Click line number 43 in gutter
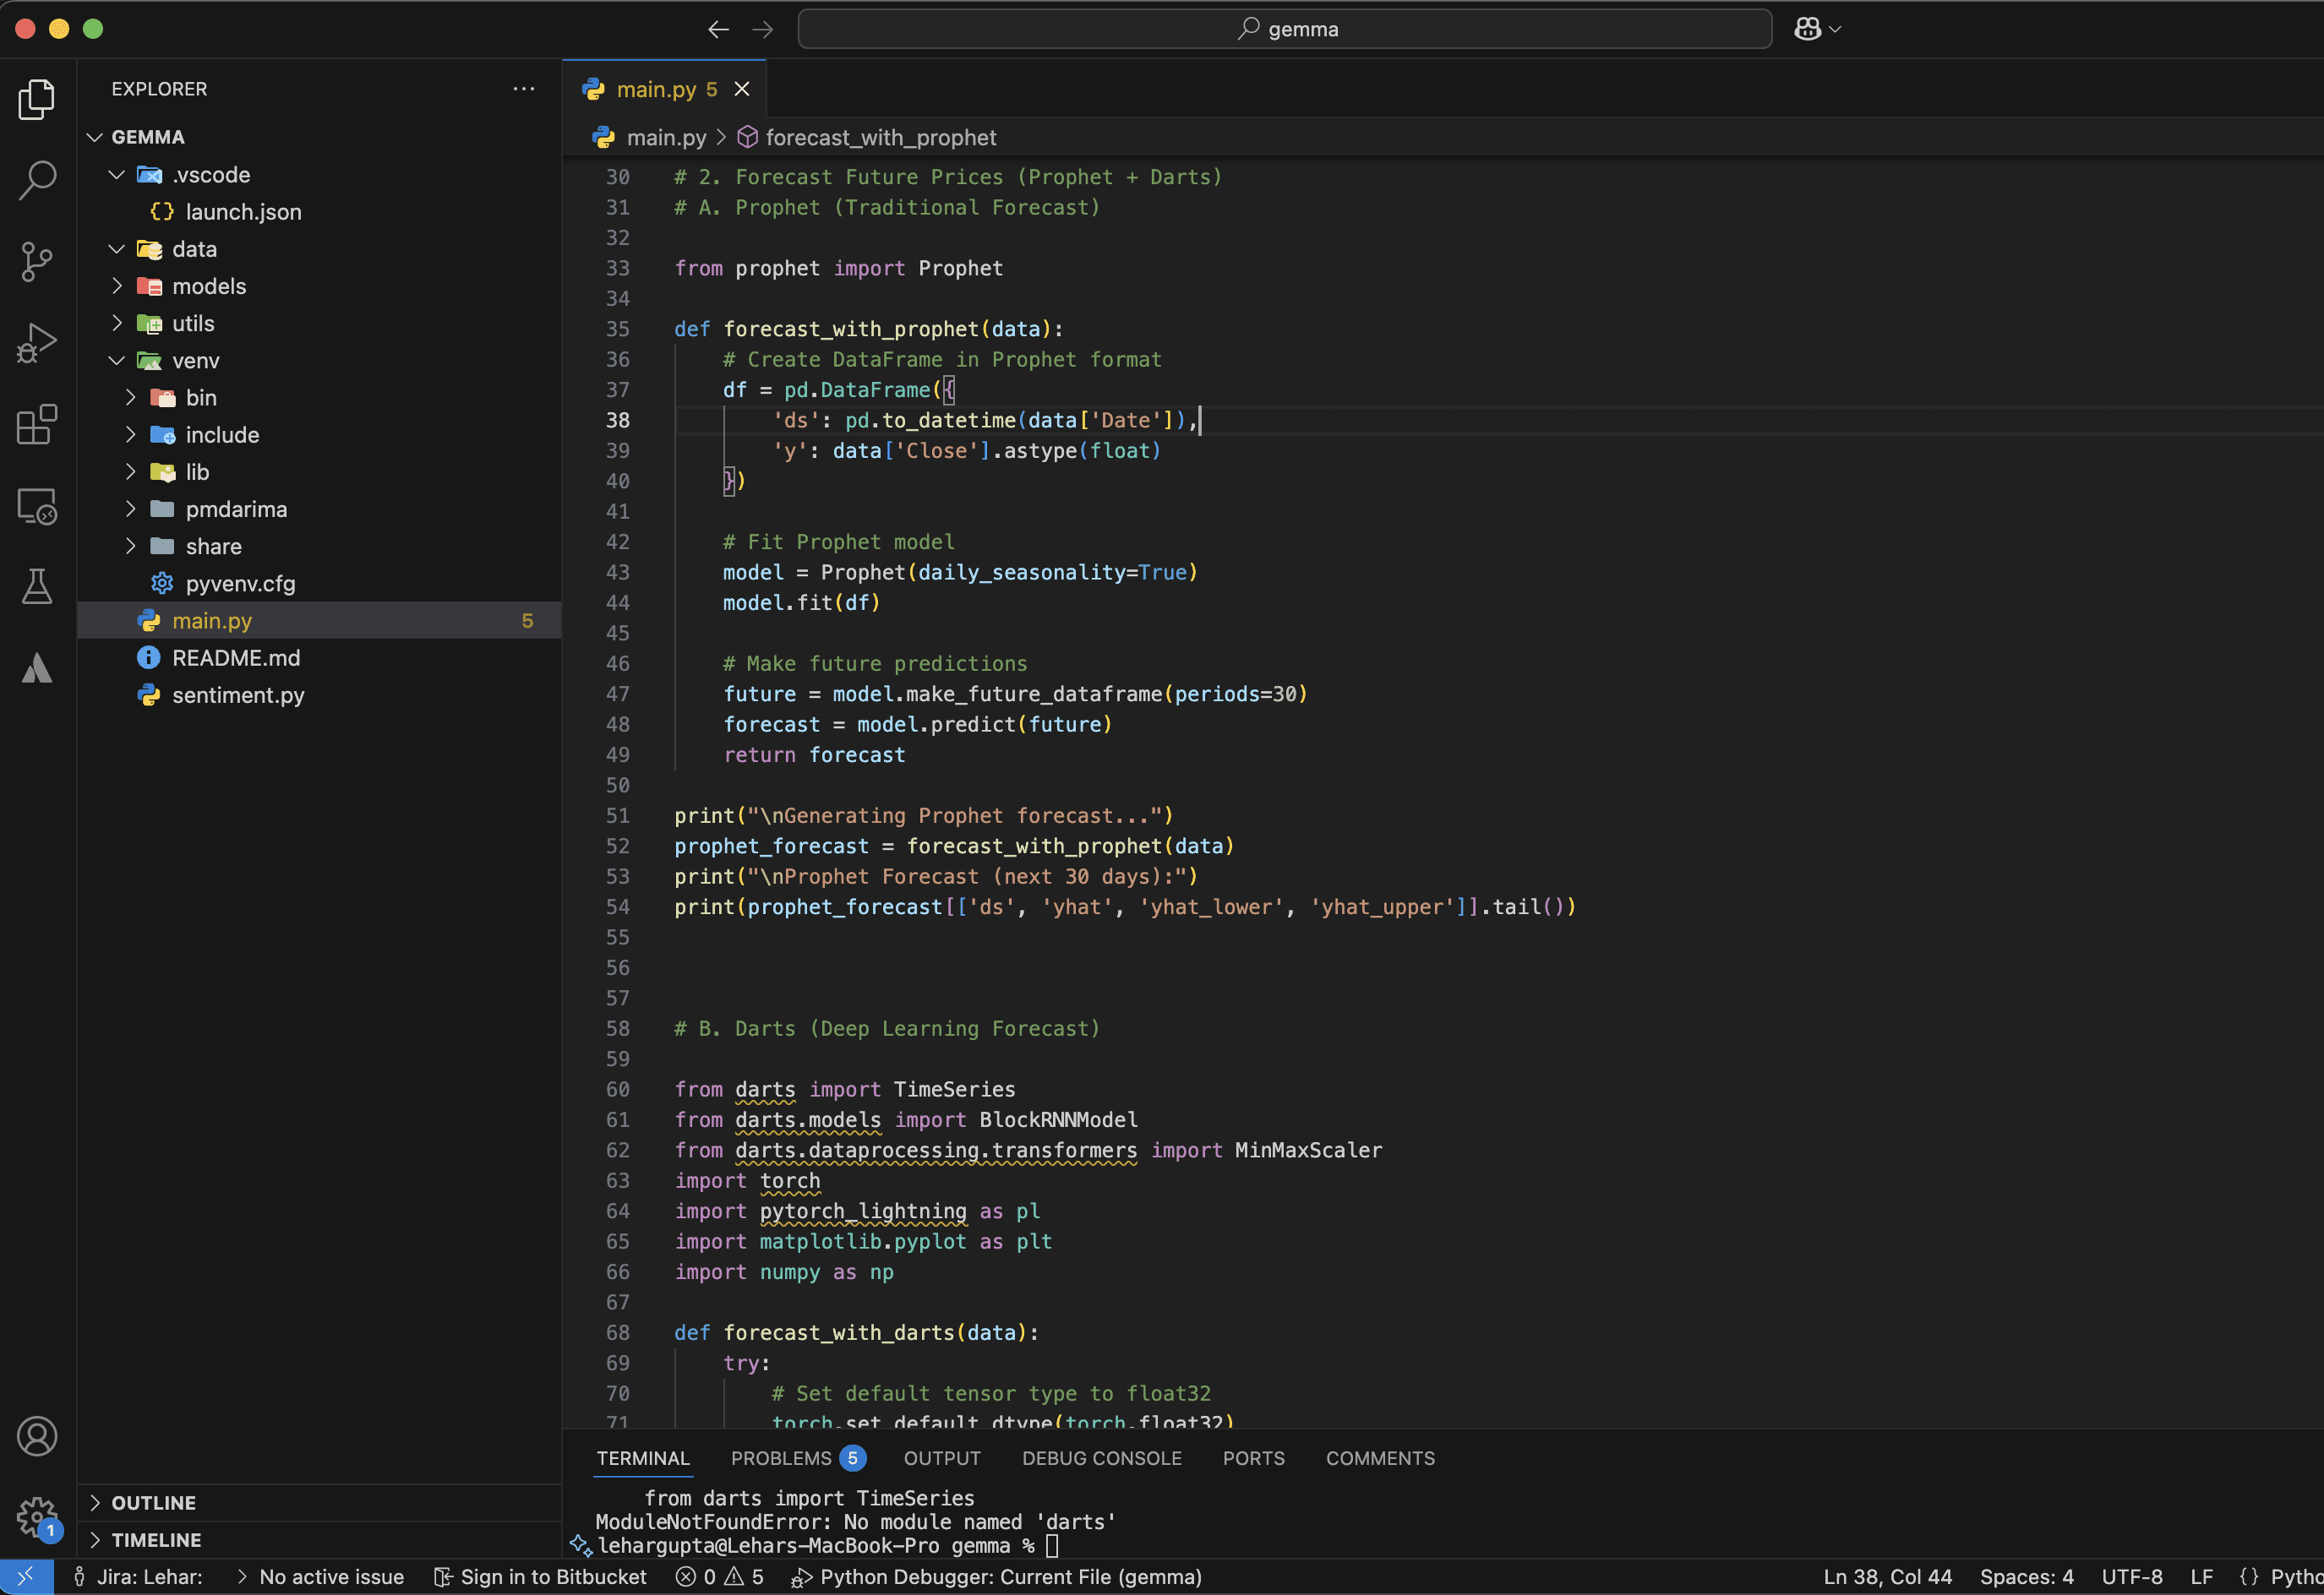2324x1595 pixels. (618, 573)
